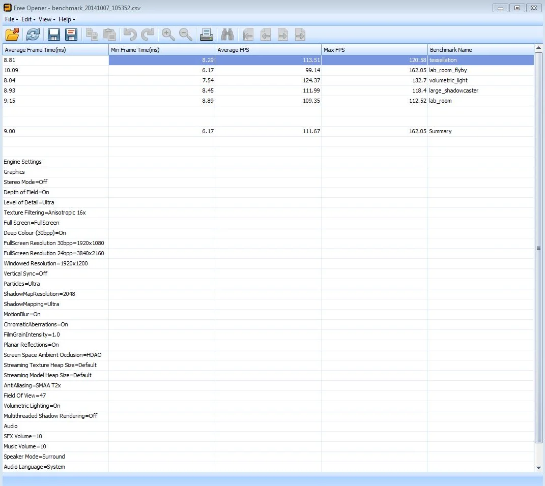Click the AntiAliasing=SMAA T2x cell
Screen dimensions: 545x486
55,385
